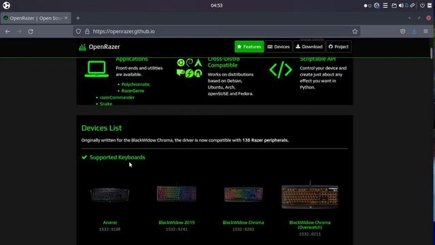
Task: Open the file manager tray icon
Action: (394, 5)
